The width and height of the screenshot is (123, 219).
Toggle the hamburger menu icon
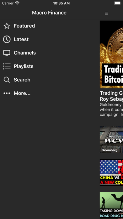(x=106, y=13)
